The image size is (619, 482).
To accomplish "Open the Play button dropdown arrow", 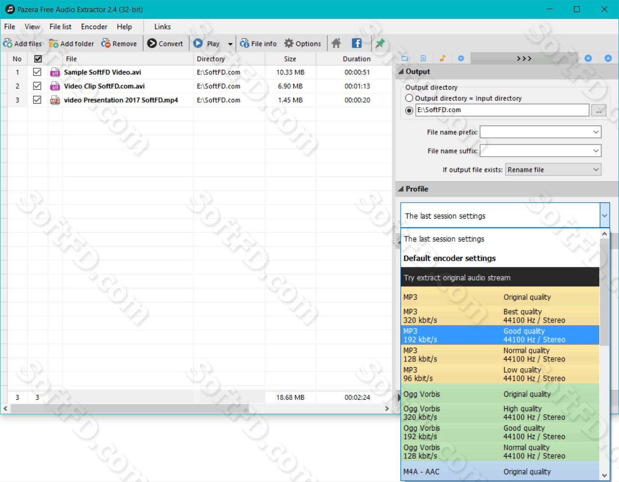I will (x=230, y=44).
